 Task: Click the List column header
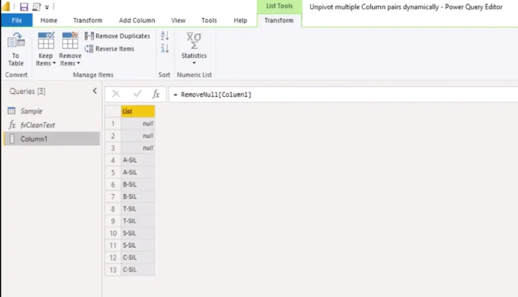pyautogui.click(x=138, y=112)
